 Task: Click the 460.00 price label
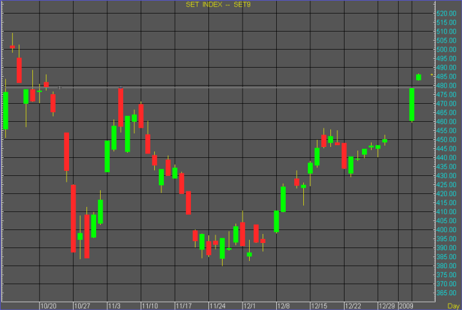coord(447,122)
